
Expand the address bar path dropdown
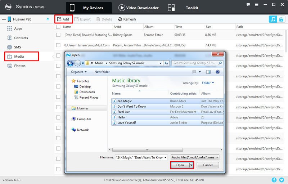click(160, 63)
